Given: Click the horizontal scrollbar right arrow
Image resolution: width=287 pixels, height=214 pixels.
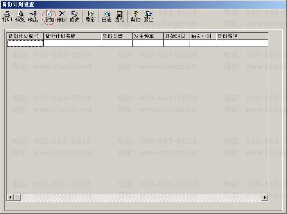Looking at the screenshot, I should [265, 197].
